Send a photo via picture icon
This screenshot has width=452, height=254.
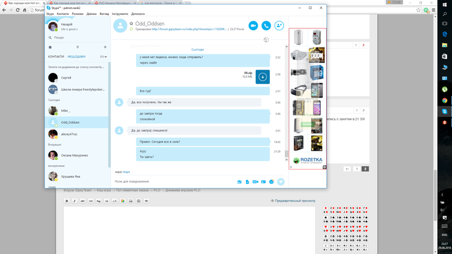[x=240, y=182]
